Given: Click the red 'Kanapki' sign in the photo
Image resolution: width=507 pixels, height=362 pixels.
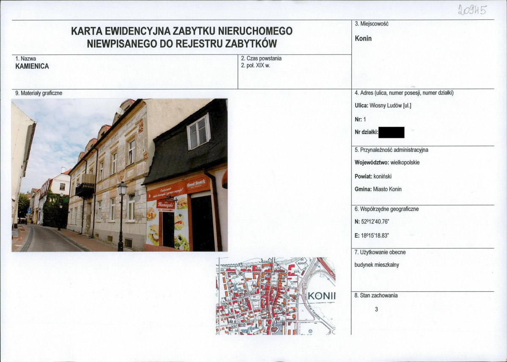Looking at the screenshot, I should coord(166,205).
